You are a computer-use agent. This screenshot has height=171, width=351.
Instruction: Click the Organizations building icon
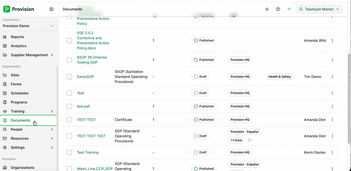pyautogui.click(x=5, y=168)
